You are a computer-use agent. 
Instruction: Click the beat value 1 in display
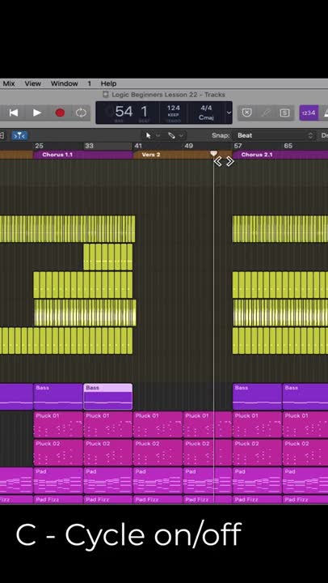click(x=145, y=112)
